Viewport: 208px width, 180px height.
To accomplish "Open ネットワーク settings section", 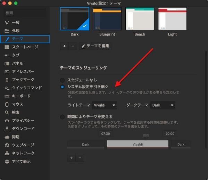I will point(25,153).
